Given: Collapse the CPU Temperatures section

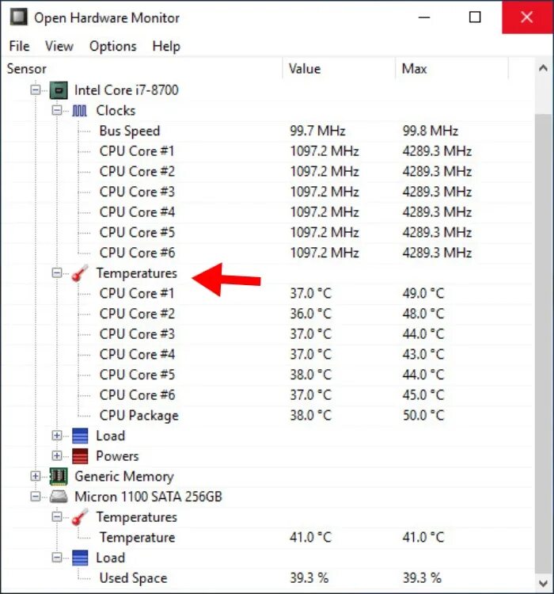Looking at the screenshot, I should [x=57, y=272].
